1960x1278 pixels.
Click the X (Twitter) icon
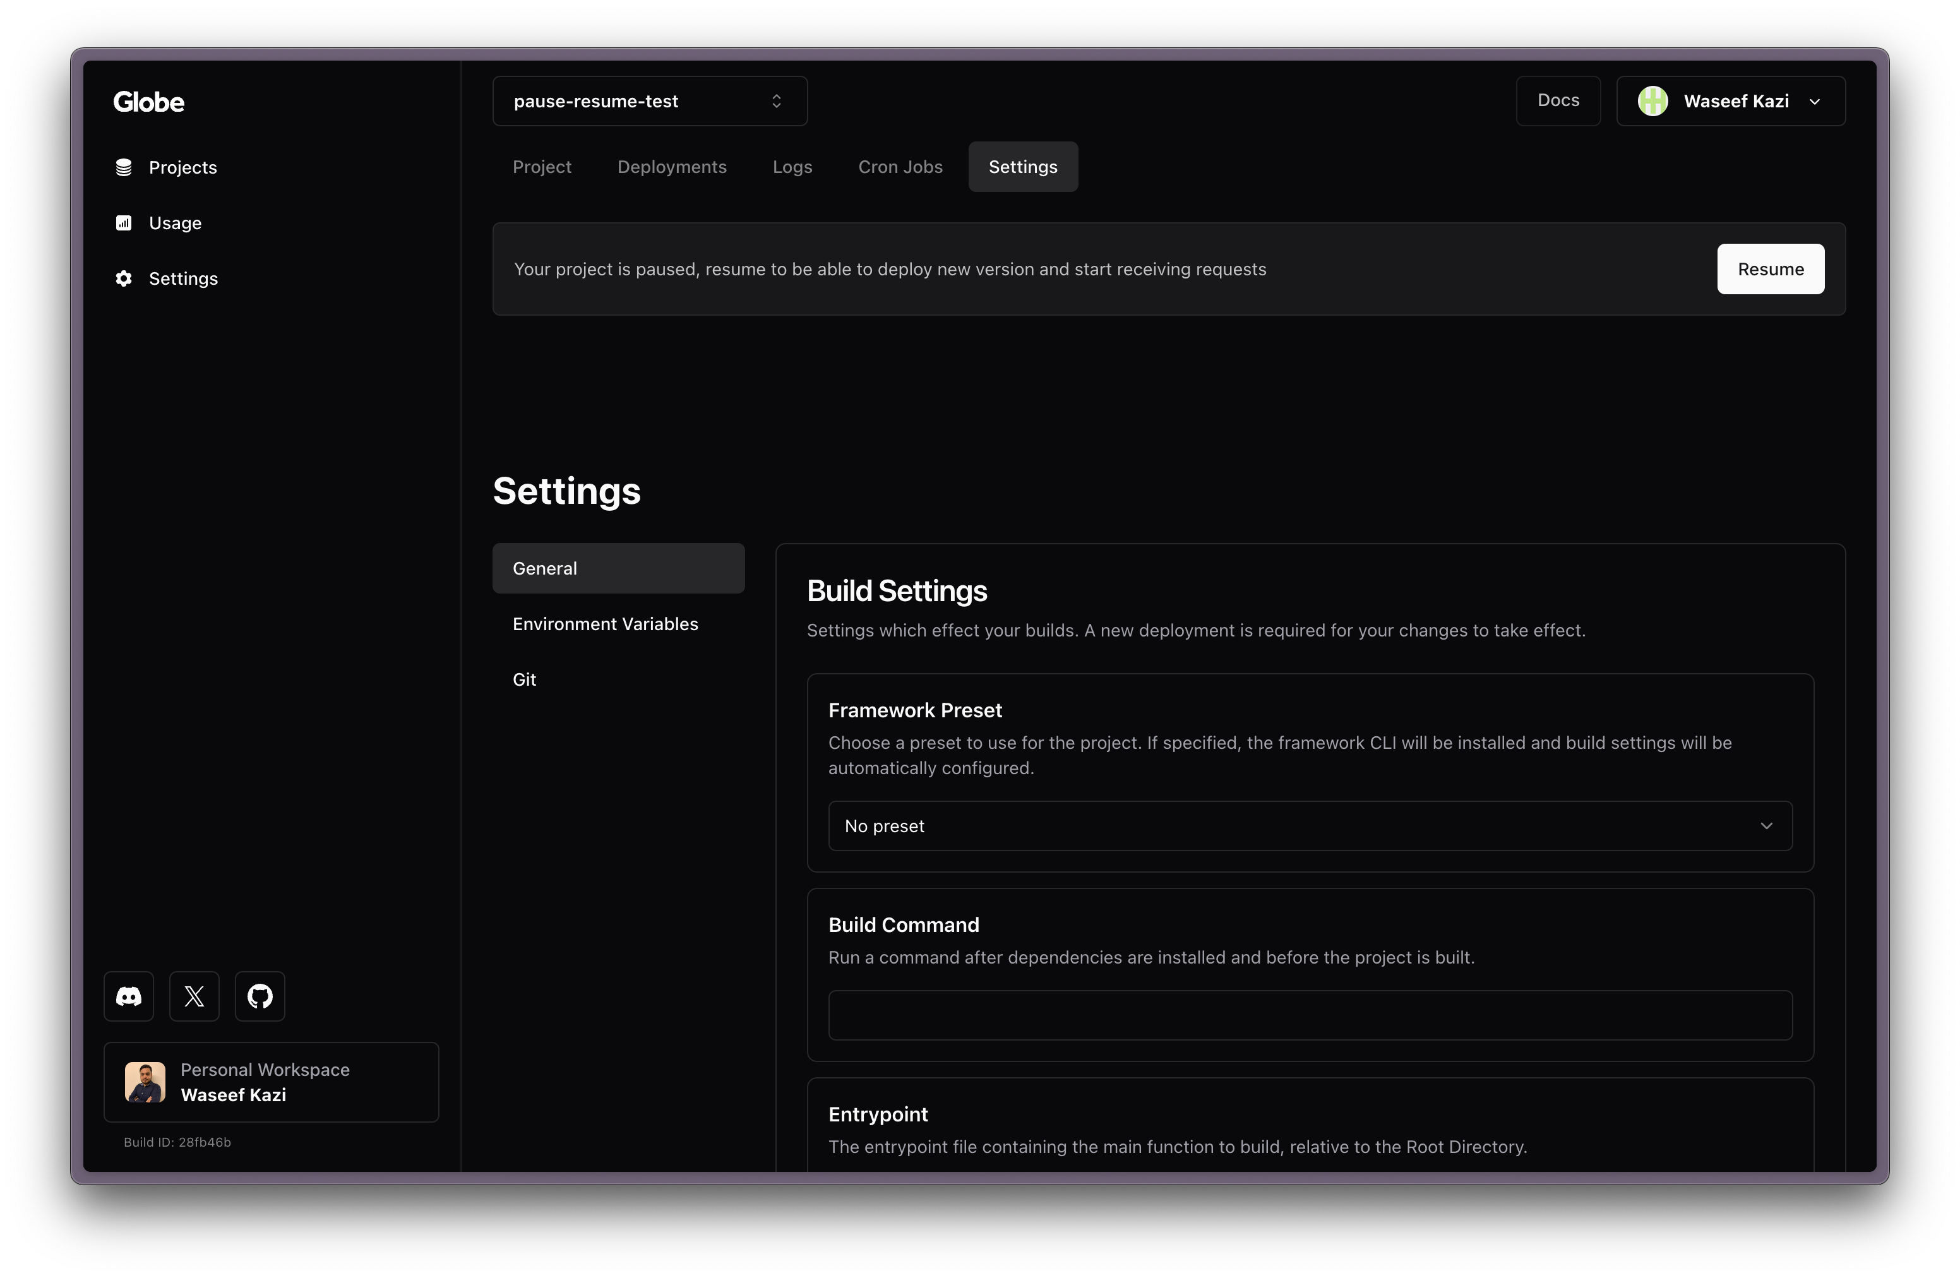pyautogui.click(x=193, y=996)
